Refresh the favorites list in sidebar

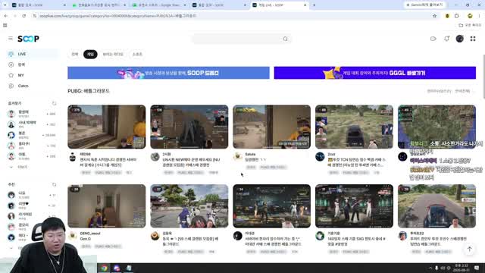coord(54,103)
